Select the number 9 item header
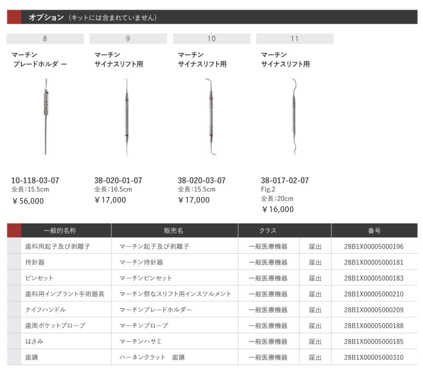Image resolution: width=423 pixels, height=374 pixels. (x=128, y=39)
